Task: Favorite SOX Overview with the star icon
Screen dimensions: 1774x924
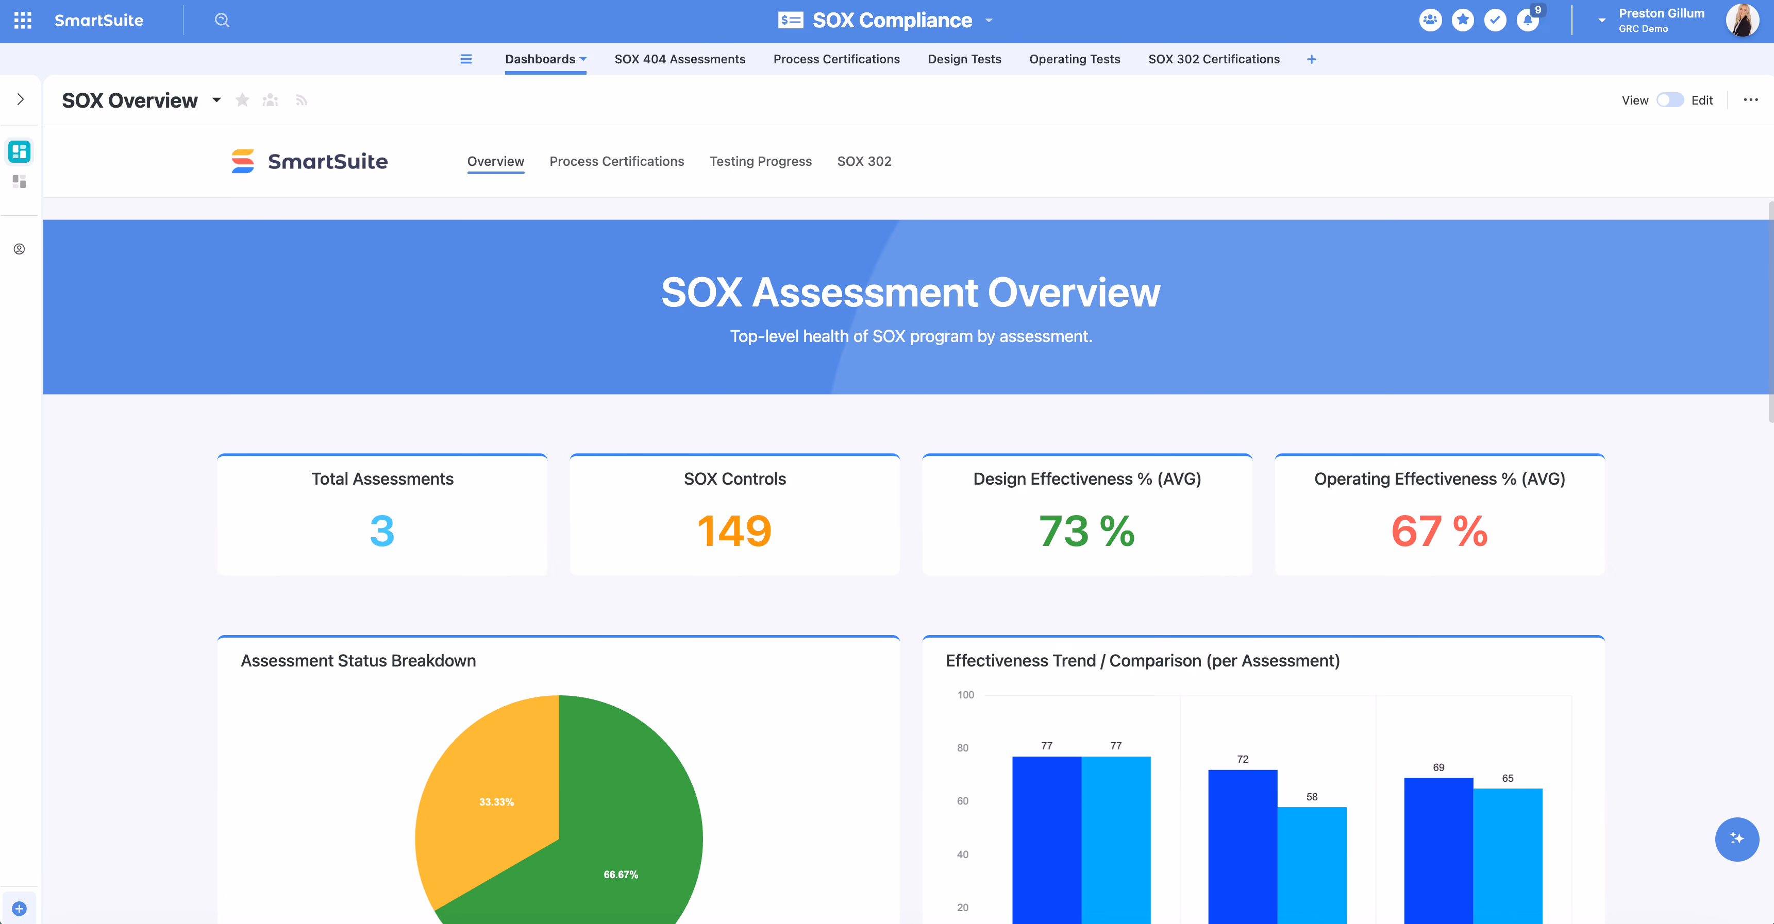Action: [x=242, y=100]
